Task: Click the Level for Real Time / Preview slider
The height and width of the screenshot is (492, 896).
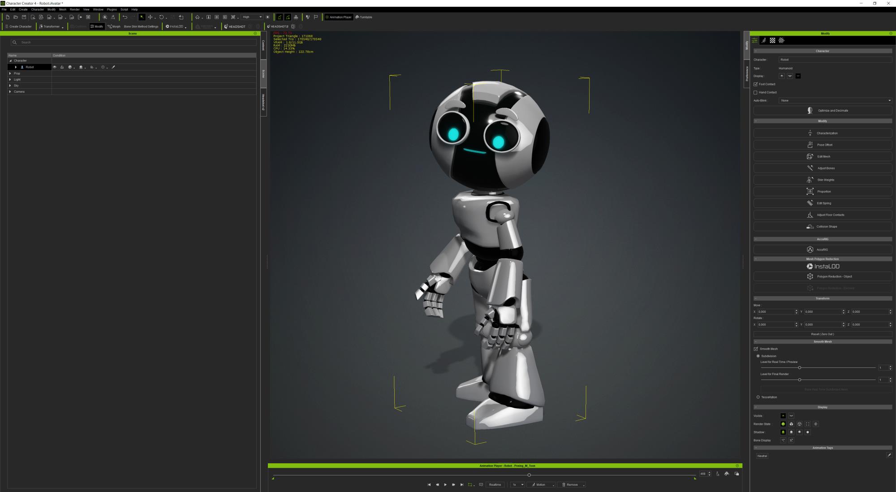Action: pos(818,367)
